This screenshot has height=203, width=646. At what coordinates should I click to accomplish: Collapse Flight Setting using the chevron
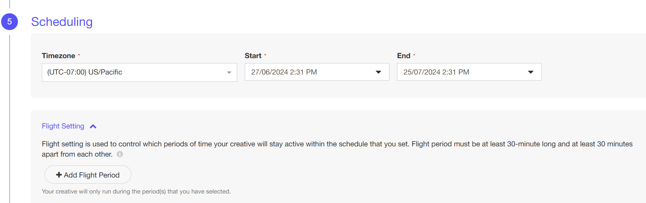coord(93,127)
